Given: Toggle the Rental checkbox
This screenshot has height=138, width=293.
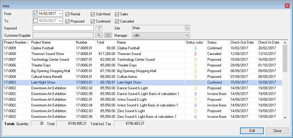Looking at the screenshot, I should (67, 14).
